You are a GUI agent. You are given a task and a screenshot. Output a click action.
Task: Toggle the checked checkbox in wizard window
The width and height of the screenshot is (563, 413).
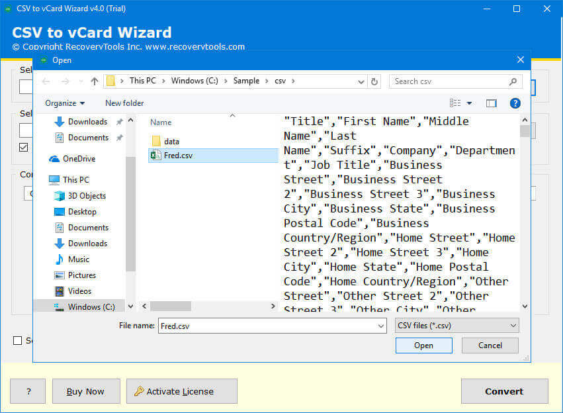click(x=24, y=147)
